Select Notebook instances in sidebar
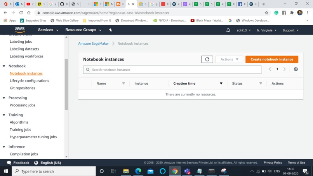Image resolution: width=313 pixels, height=176 pixels. pos(26,73)
